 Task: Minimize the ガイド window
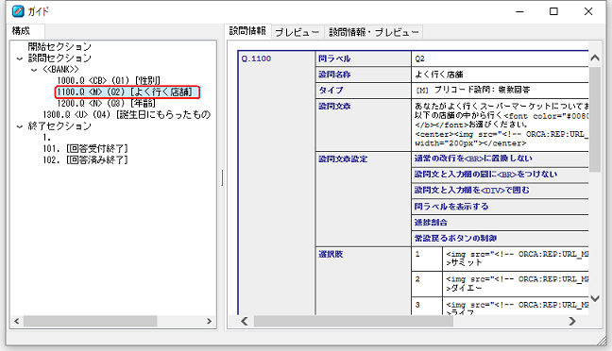[x=519, y=11]
